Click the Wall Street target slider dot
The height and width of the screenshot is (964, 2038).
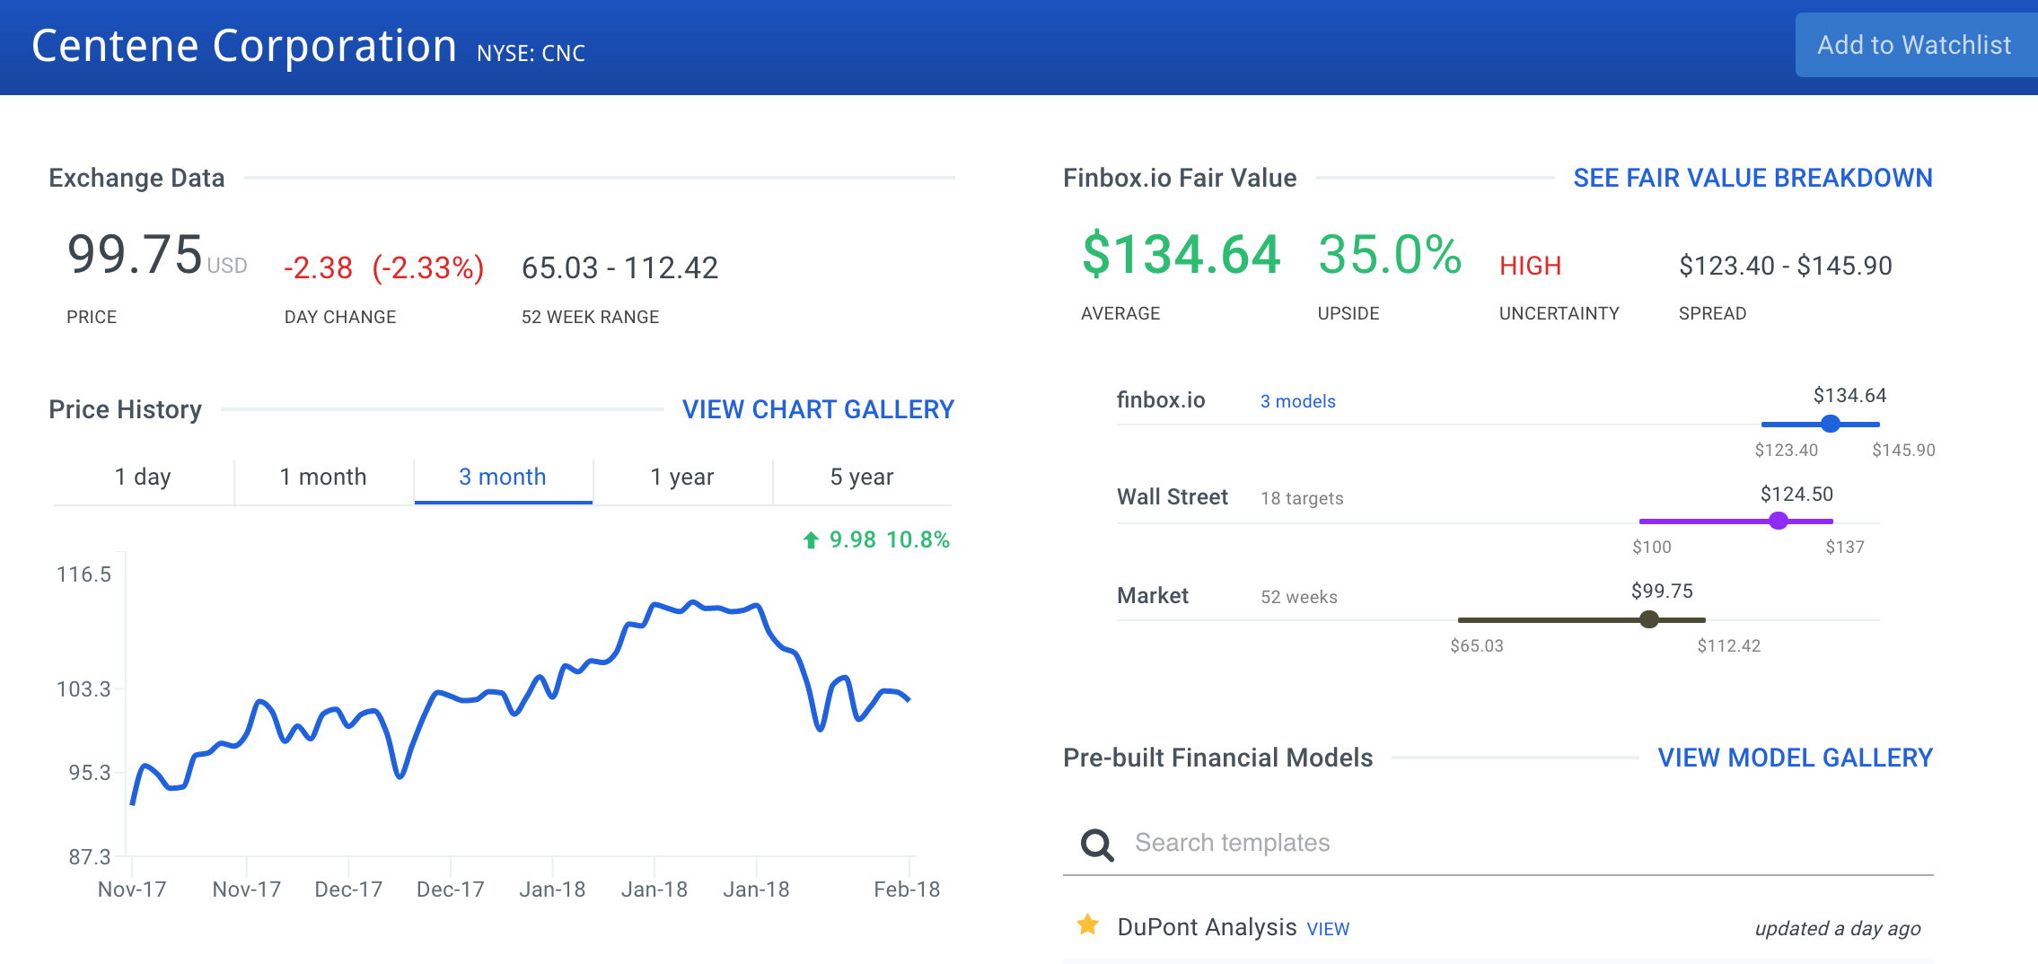coord(1779,521)
